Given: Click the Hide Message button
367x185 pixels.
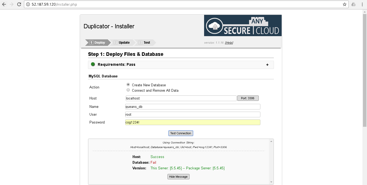Looking at the screenshot, I should point(178,177).
